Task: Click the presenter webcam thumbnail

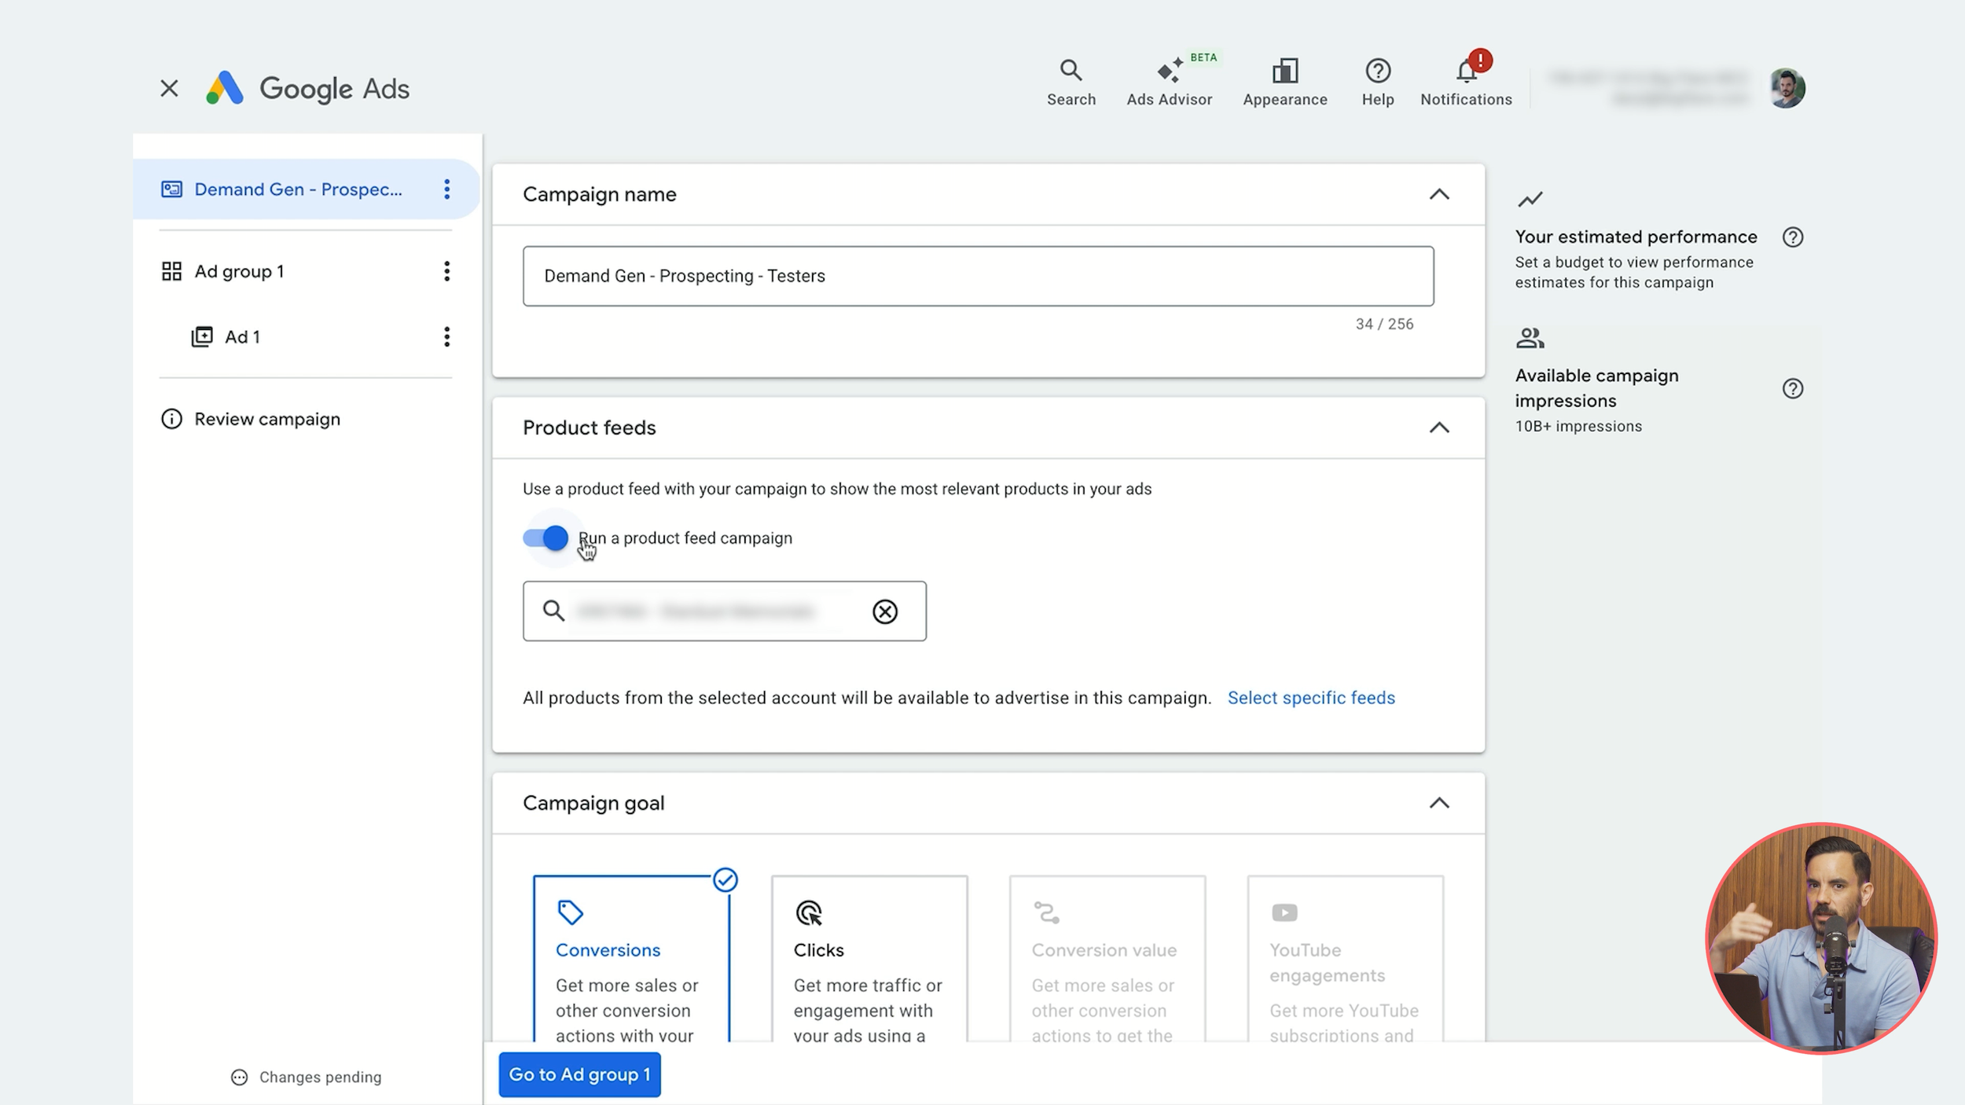Action: tap(1821, 938)
